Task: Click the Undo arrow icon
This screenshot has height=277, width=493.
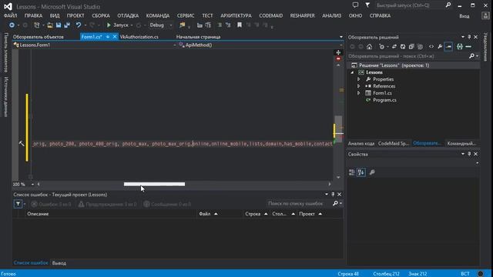Action: (x=79, y=25)
